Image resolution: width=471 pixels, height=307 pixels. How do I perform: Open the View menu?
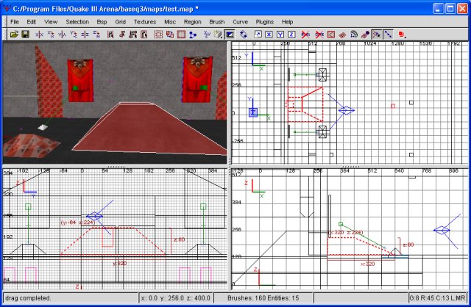[51, 22]
